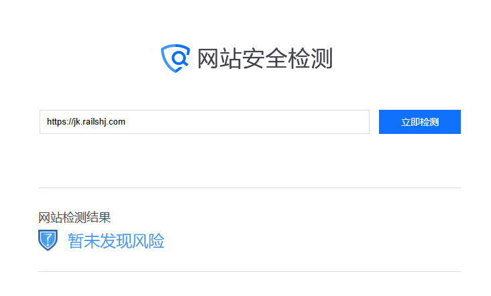Image resolution: width=491 pixels, height=296 pixels.
Task: Click the 风险 characters in the result text
Action: pos(148,241)
